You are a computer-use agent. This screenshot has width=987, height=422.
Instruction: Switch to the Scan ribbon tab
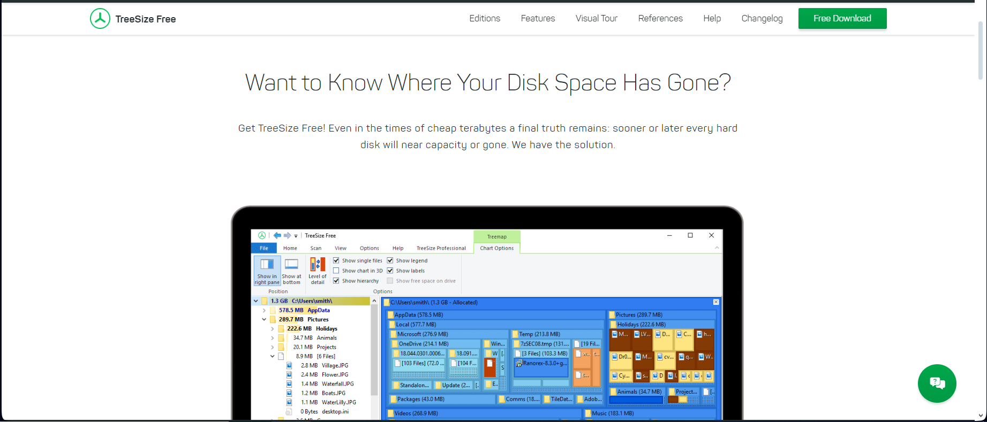[316, 248]
